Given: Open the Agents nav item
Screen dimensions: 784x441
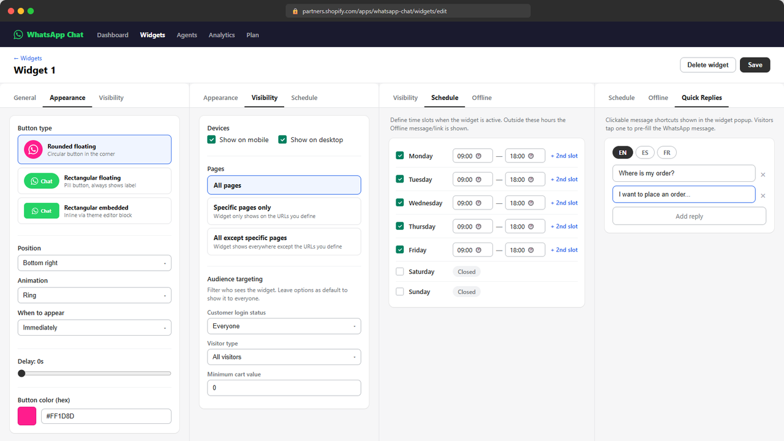Looking at the screenshot, I should [187, 35].
